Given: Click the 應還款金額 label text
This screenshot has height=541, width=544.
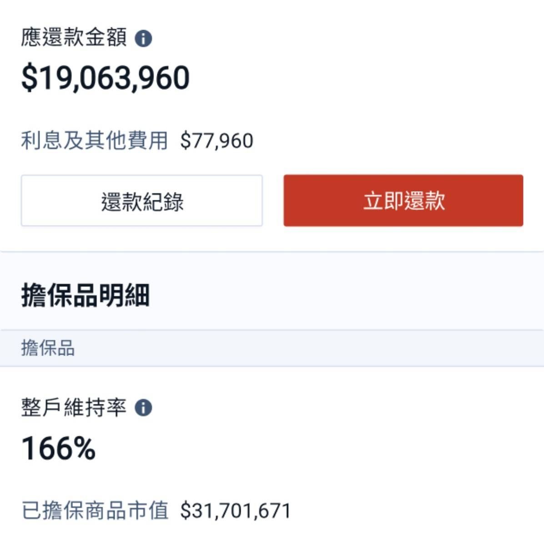Looking at the screenshot, I should (74, 38).
